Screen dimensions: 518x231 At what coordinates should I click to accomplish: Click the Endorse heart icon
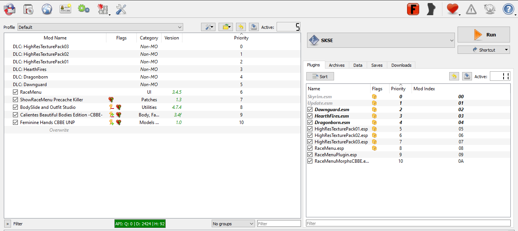pyautogui.click(x=452, y=9)
